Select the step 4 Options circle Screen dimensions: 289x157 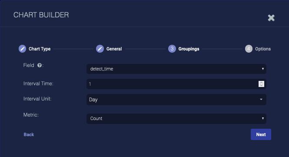point(249,49)
